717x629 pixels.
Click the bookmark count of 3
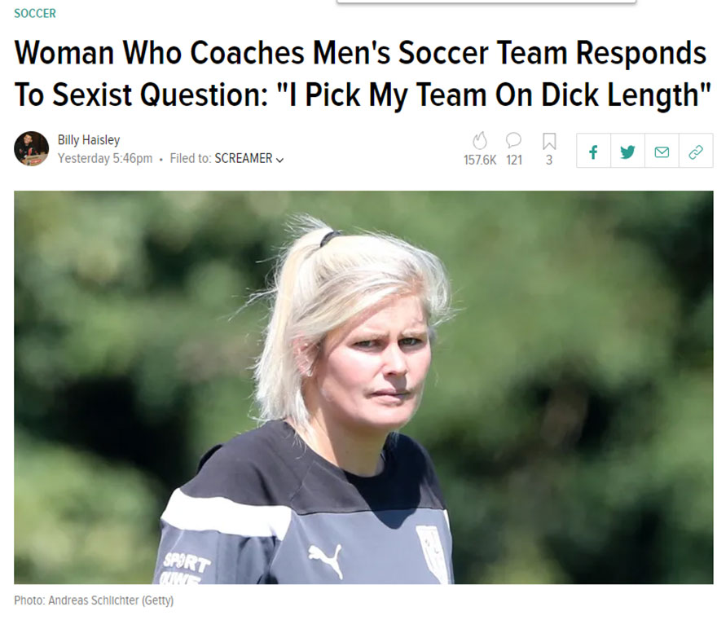tap(549, 161)
